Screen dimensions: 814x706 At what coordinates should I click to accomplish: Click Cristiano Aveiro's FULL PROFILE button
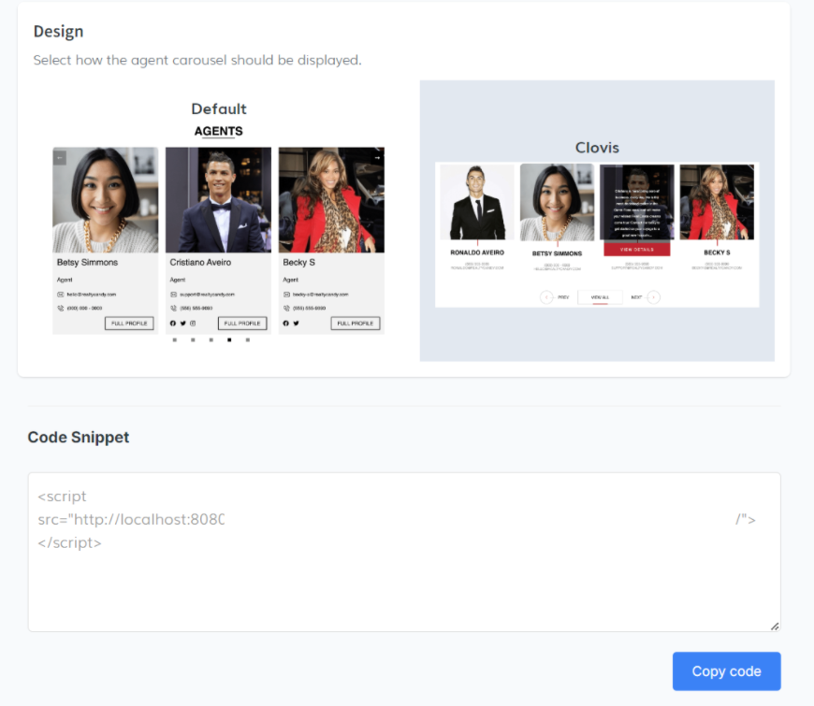[x=242, y=324]
